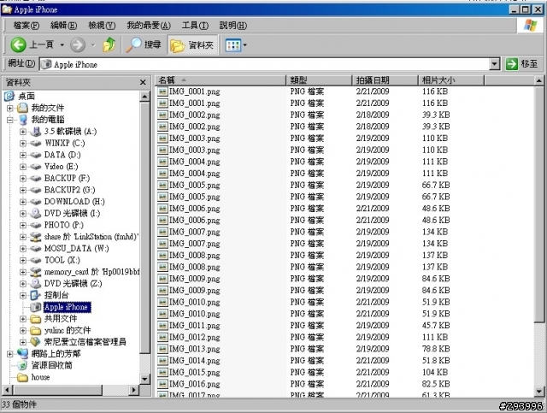Open the 編輯(E) menu
The width and height of the screenshot is (547, 413).
click(64, 25)
